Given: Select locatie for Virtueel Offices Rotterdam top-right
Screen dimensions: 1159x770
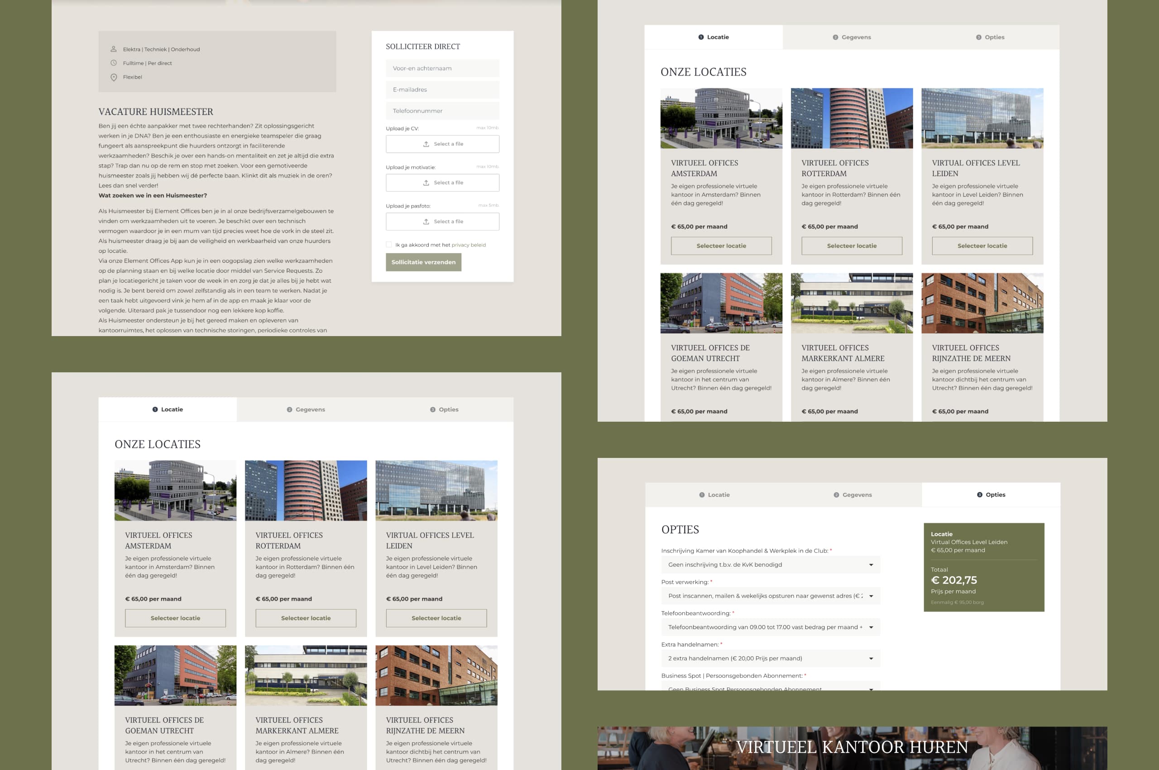Looking at the screenshot, I should (851, 245).
